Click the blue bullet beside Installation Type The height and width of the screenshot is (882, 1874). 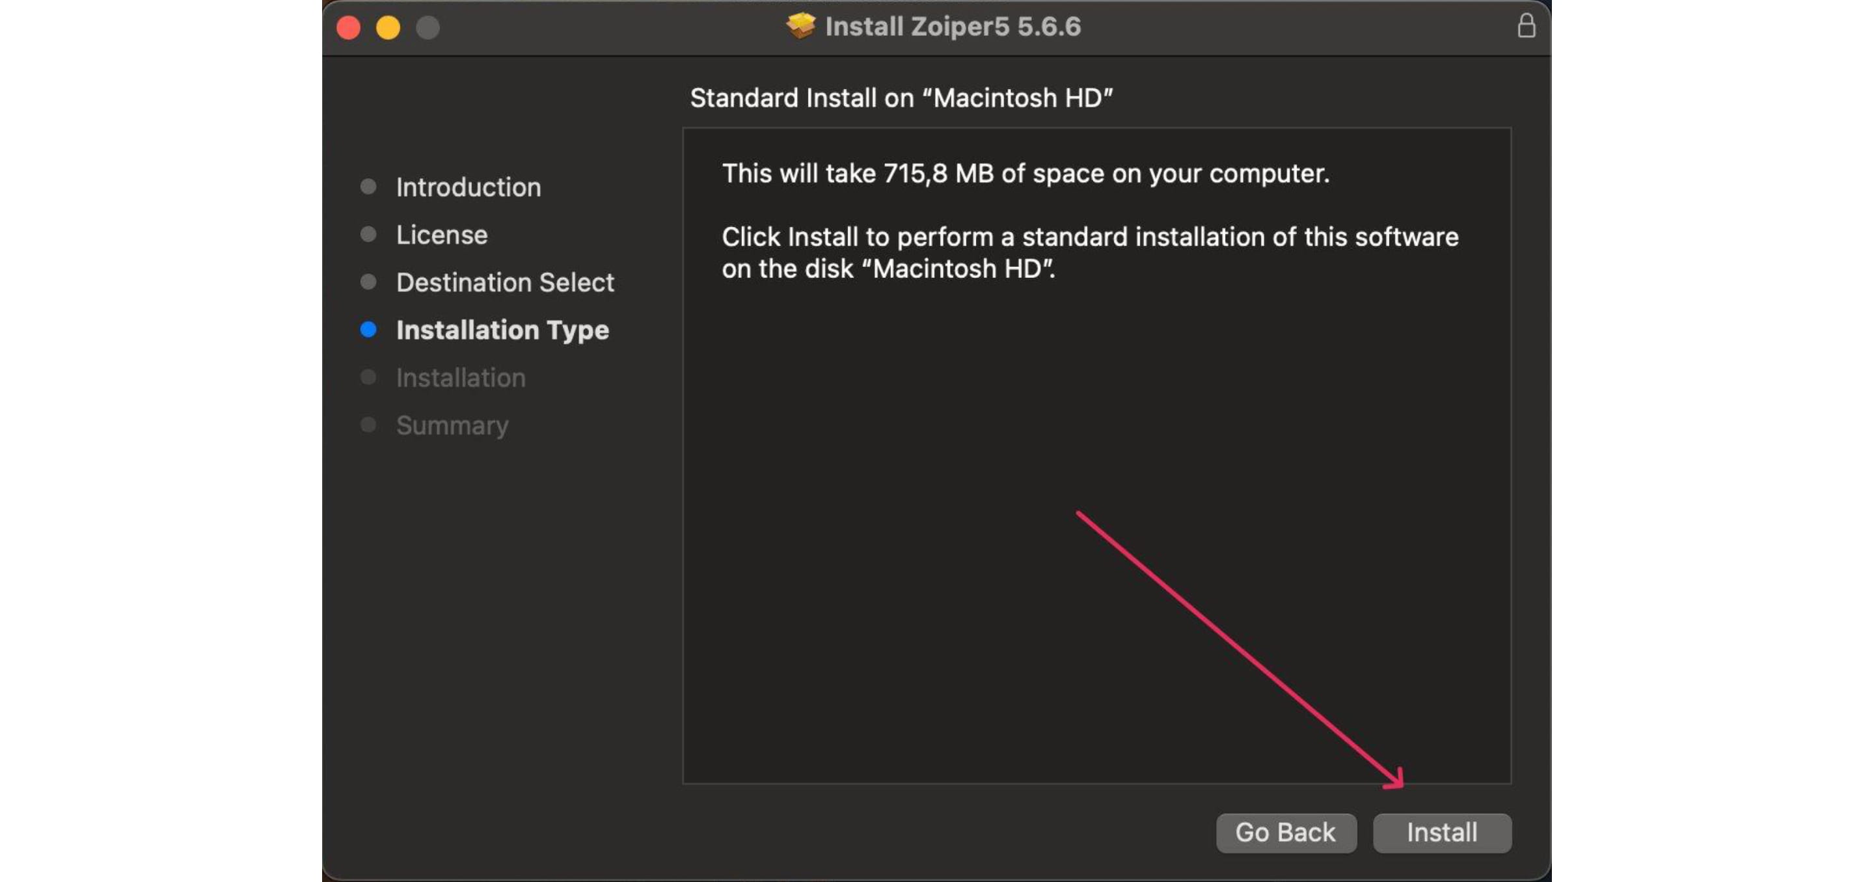pos(369,330)
